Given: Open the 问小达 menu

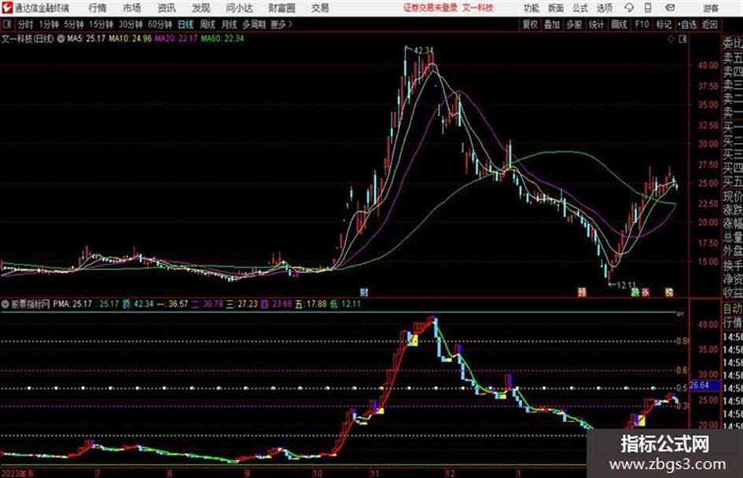Looking at the screenshot, I should (239, 8).
